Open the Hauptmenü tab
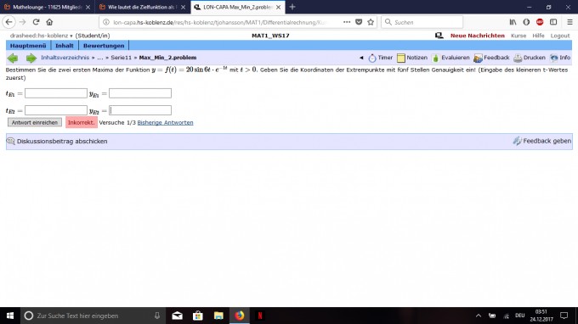Image resolution: width=578 pixels, height=324 pixels. (x=28, y=46)
